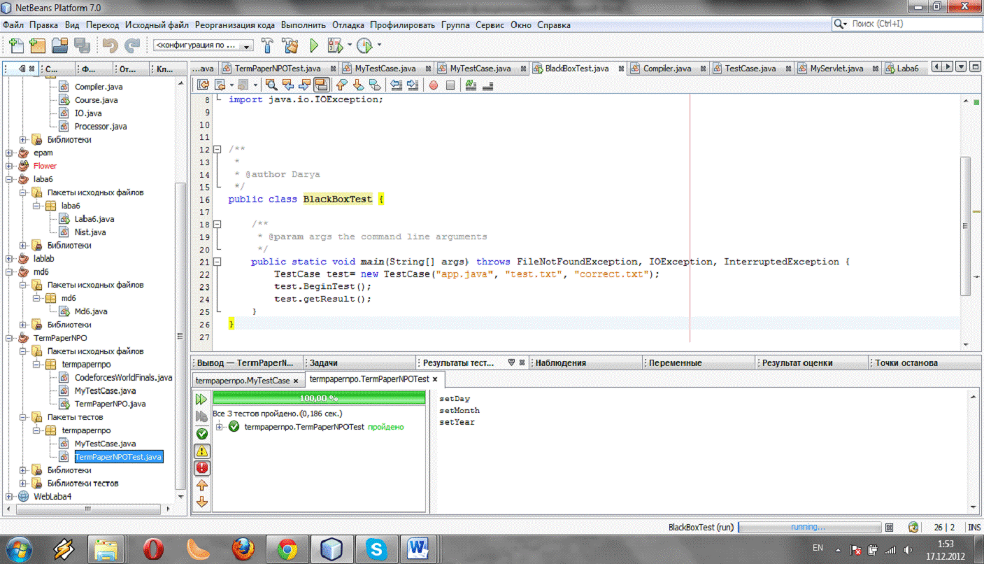
Task: Open the Nist.java file in project tree
Action: click(90, 232)
